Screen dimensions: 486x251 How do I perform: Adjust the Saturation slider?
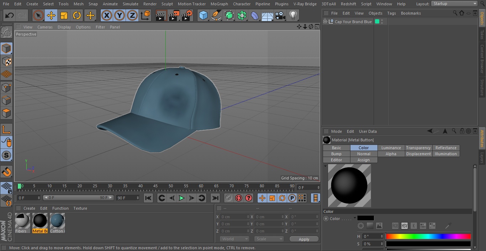tap(428, 244)
